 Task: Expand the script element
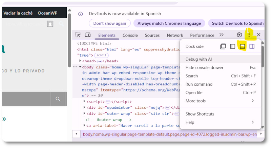[84, 101]
